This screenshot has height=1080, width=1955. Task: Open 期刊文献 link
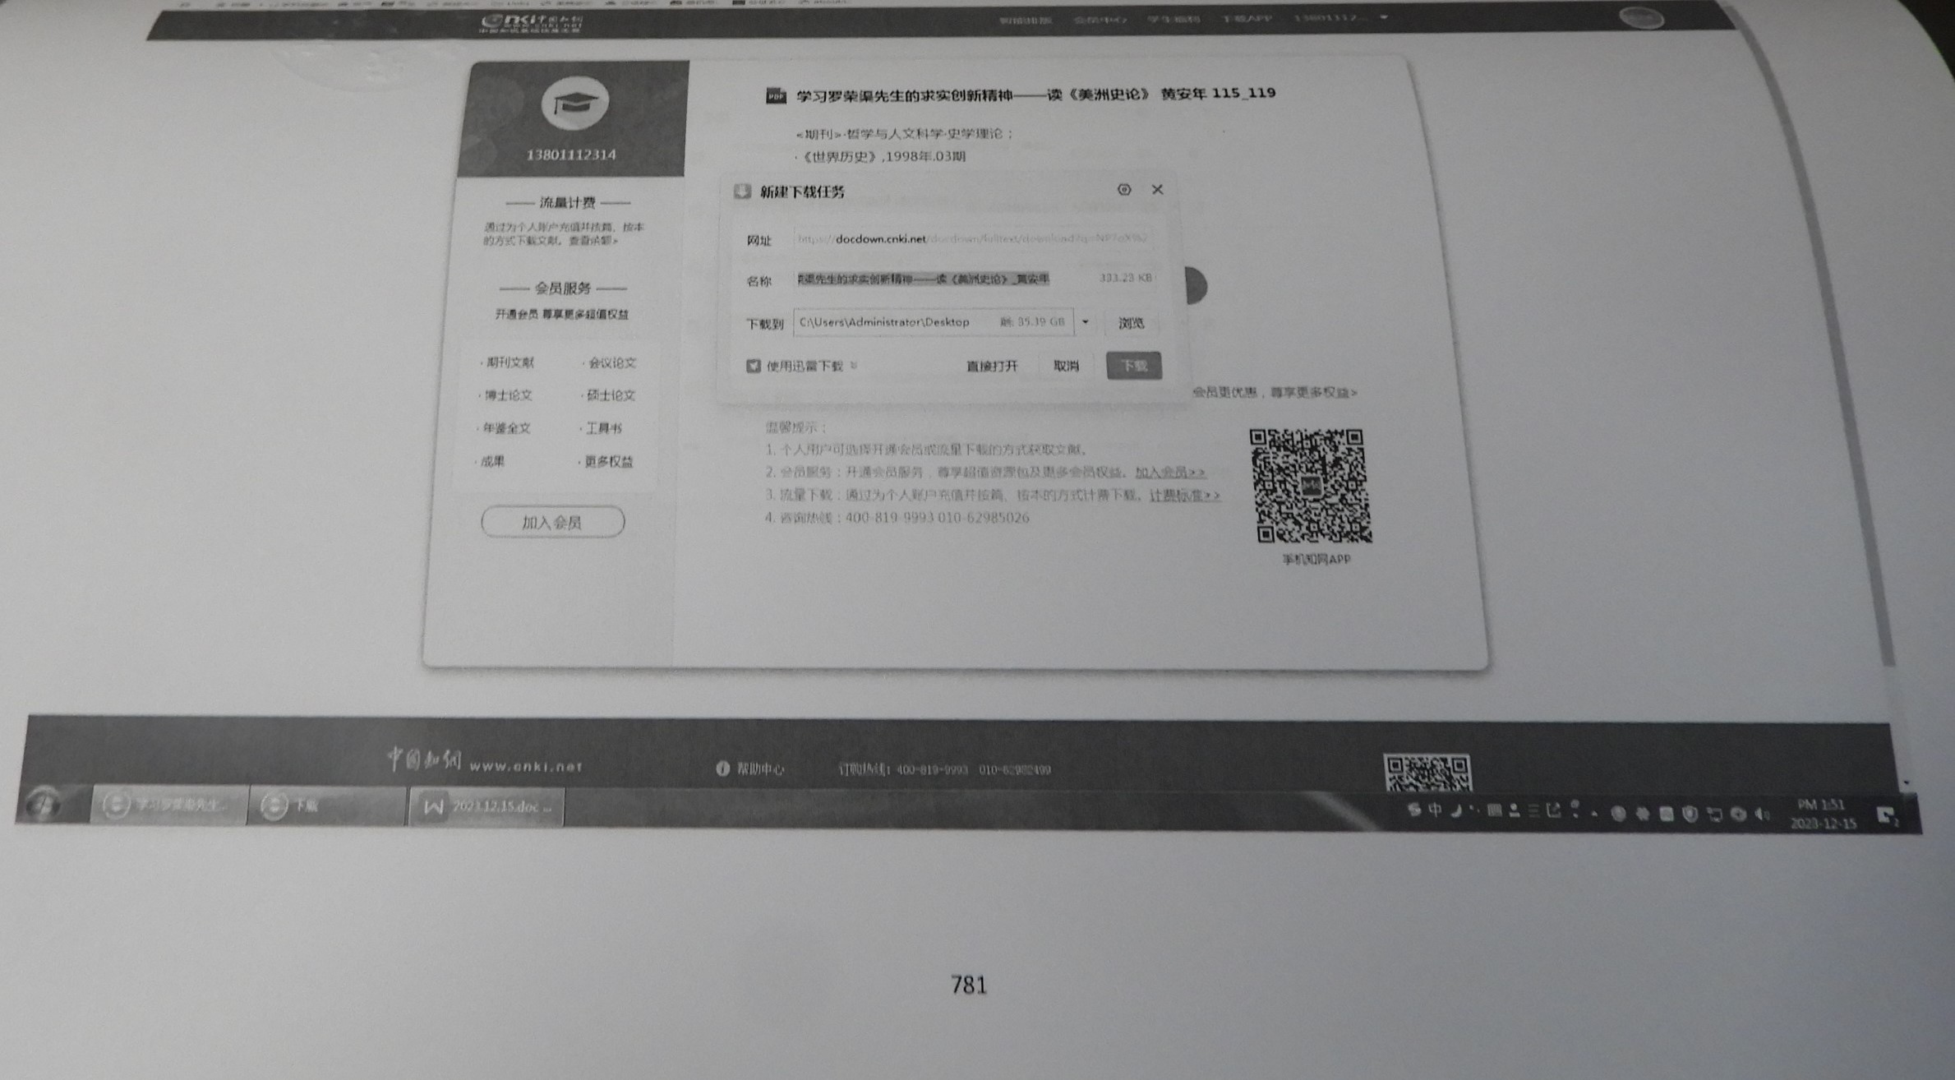click(509, 362)
